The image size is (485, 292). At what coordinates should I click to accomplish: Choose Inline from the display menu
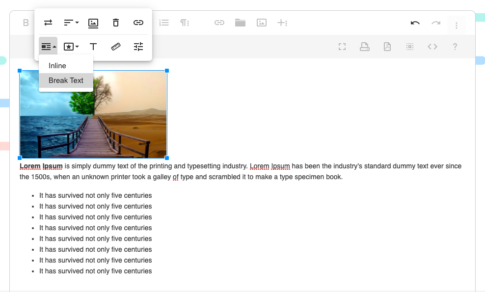[x=56, y=65]
